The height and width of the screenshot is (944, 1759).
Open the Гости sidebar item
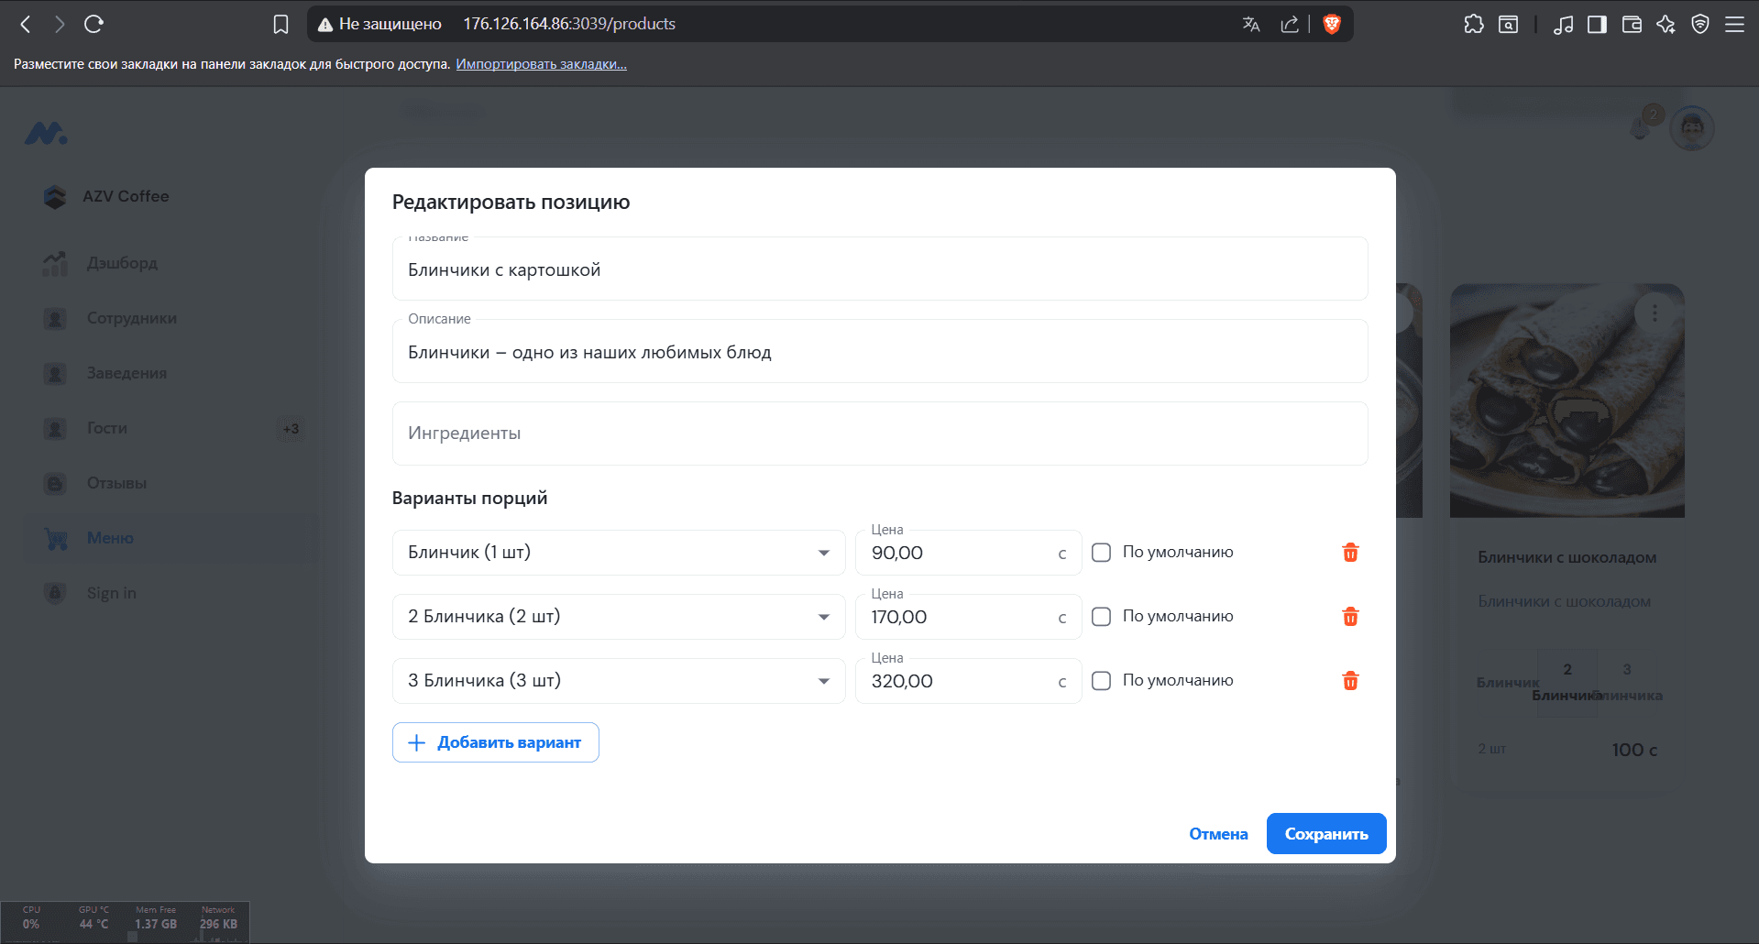tap(106, 428)
